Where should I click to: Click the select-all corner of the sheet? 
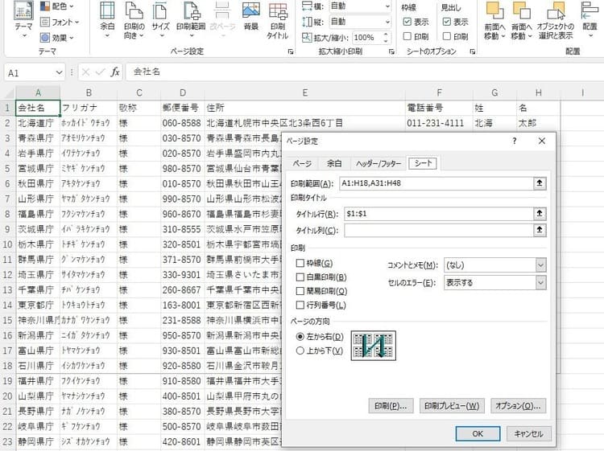coord(9,92)
